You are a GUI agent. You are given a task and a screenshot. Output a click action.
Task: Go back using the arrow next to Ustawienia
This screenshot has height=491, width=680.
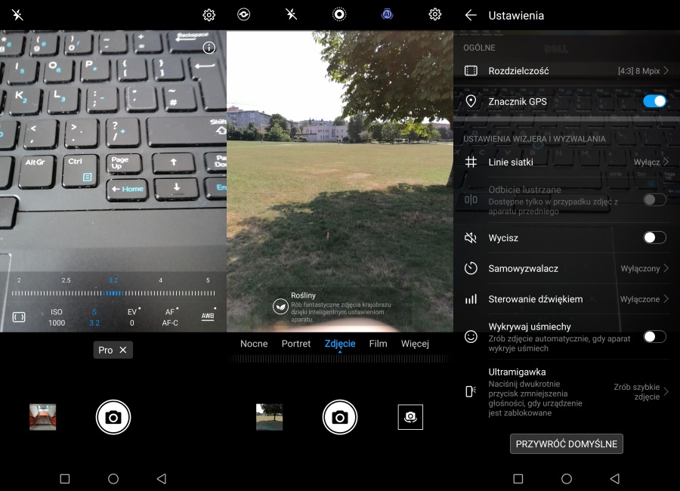click(471, 15)
